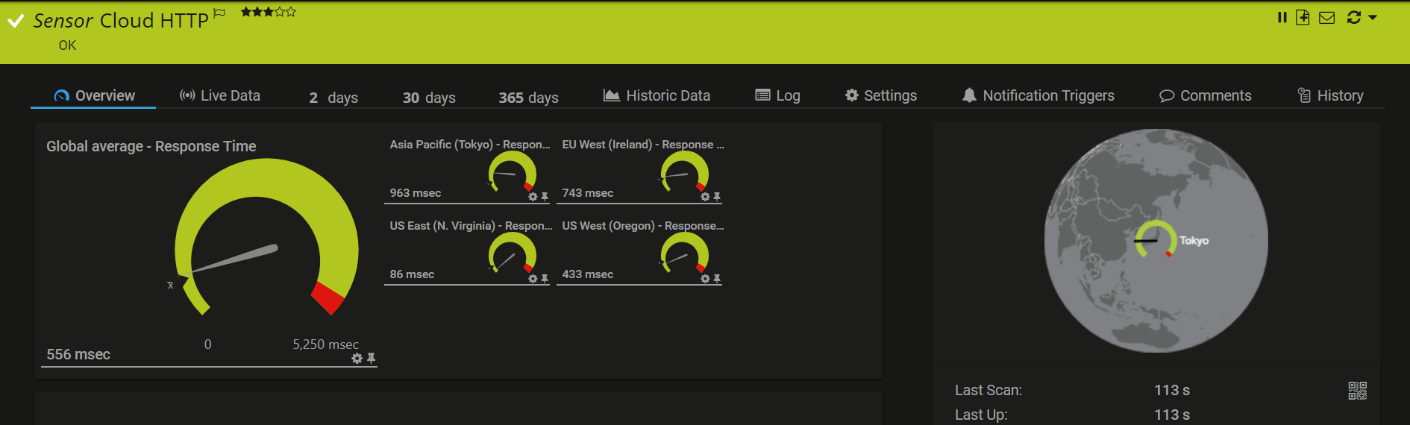Pin the Global average Response Time gauge

(371, 359)
